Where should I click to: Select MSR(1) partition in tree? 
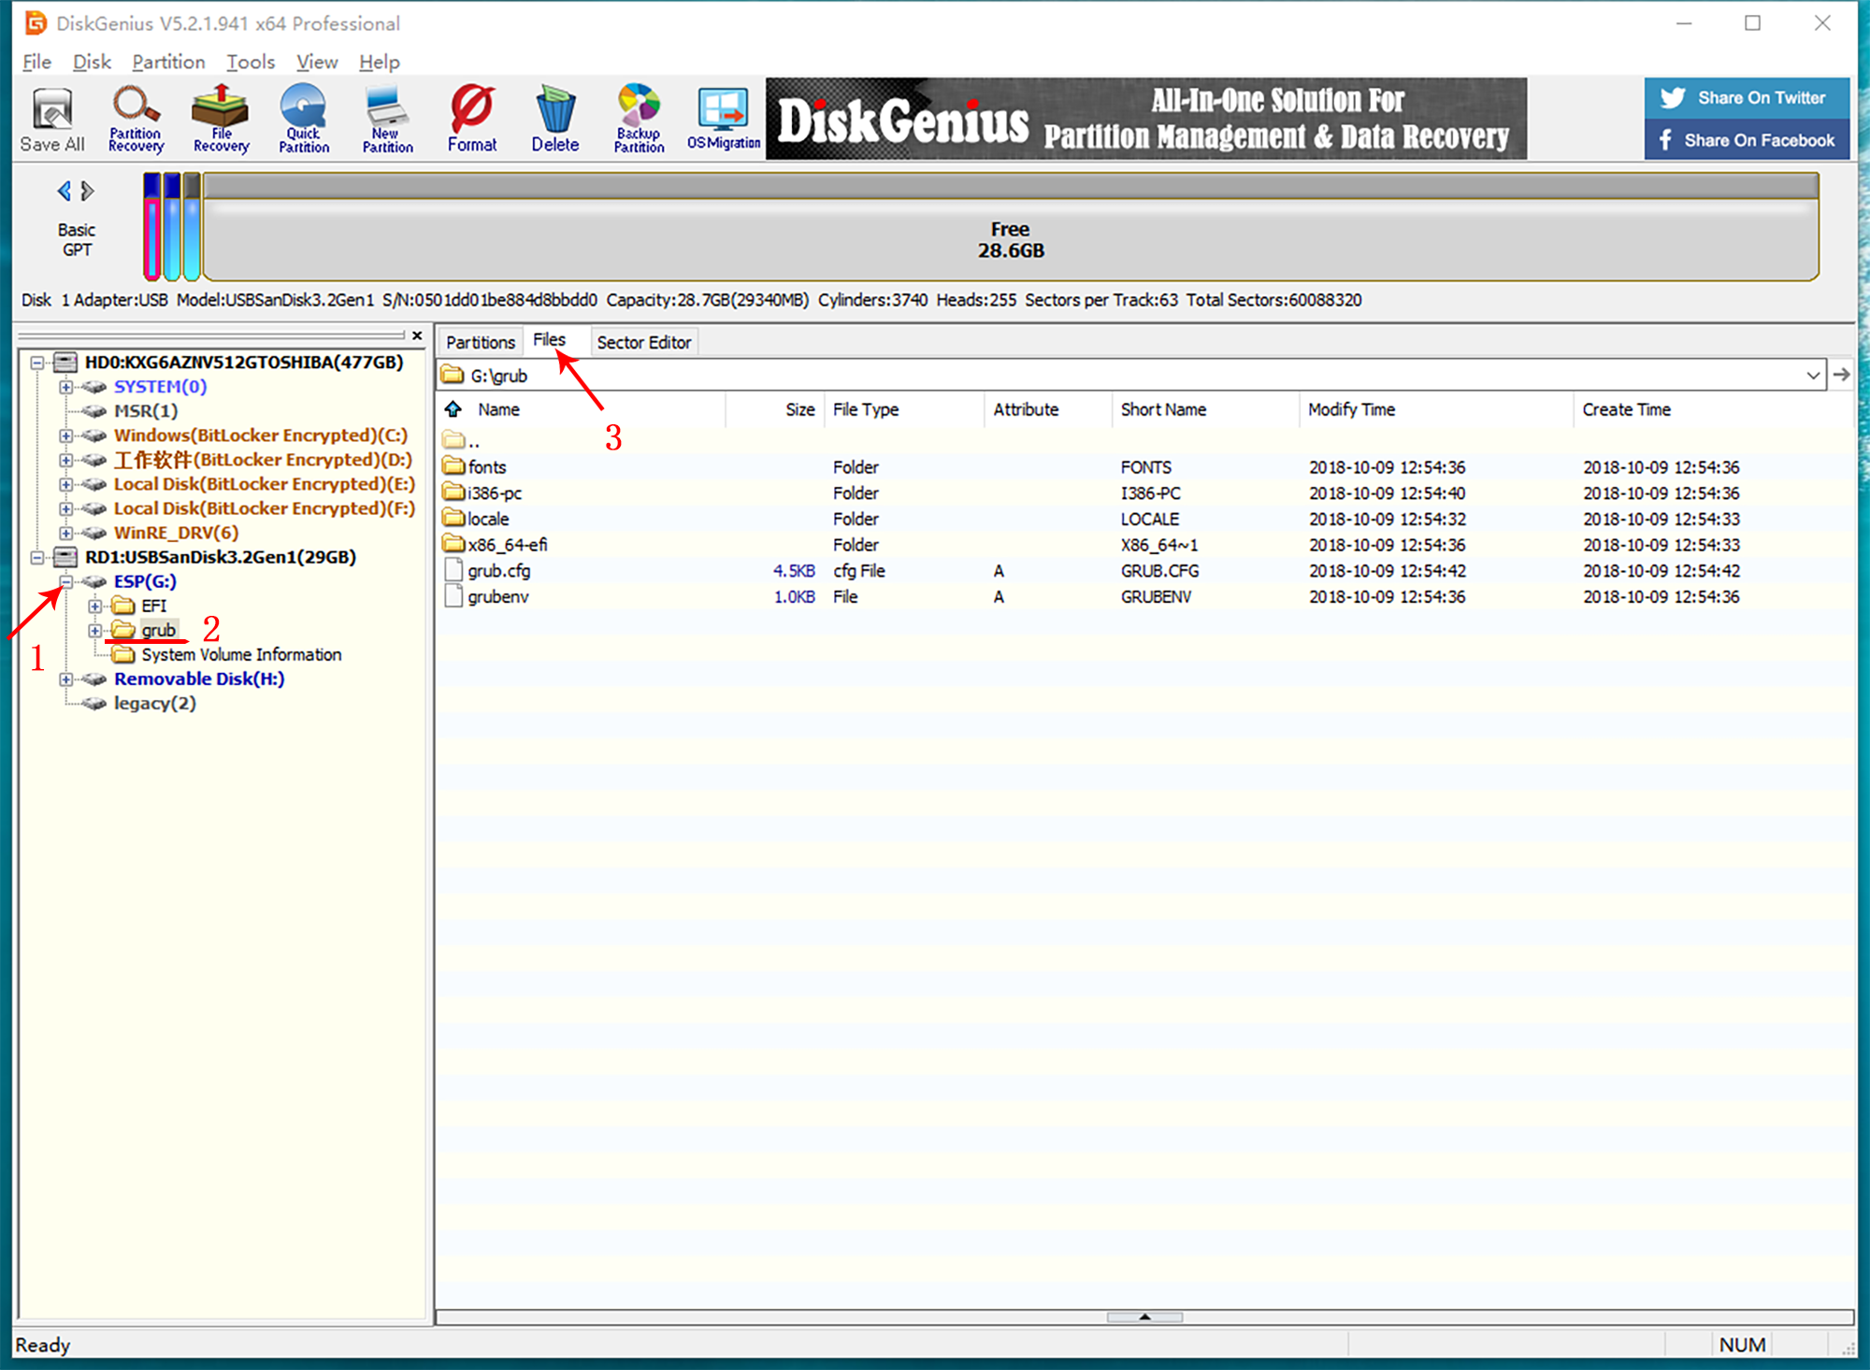146,411
